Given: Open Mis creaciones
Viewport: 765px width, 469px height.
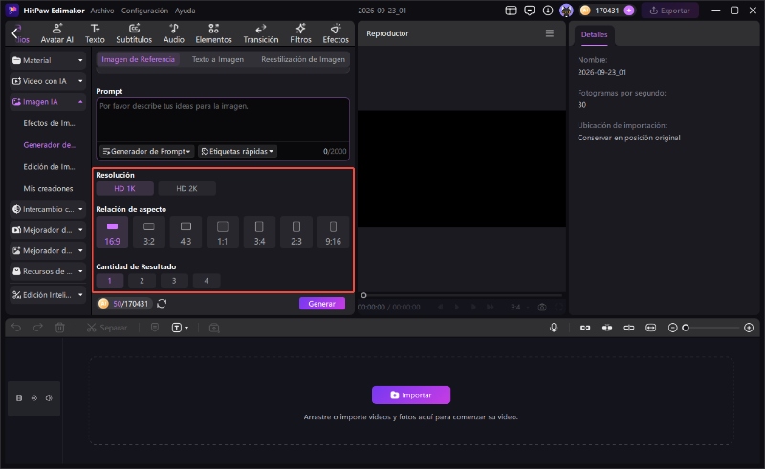Looking at the screenshot, I should point(49,189).
